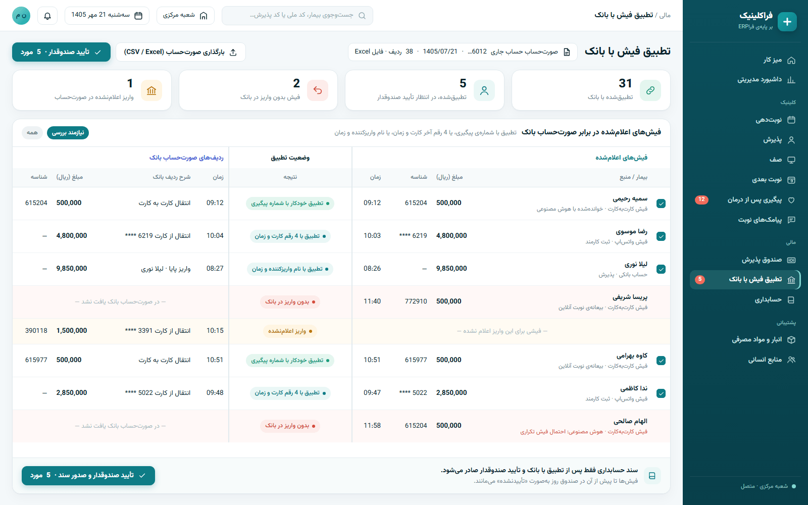The width and height of the screenshot is (808, 505).
Task: Click the calendar icon beside نوبت‌دهی
Action: [x=791, y=120]
